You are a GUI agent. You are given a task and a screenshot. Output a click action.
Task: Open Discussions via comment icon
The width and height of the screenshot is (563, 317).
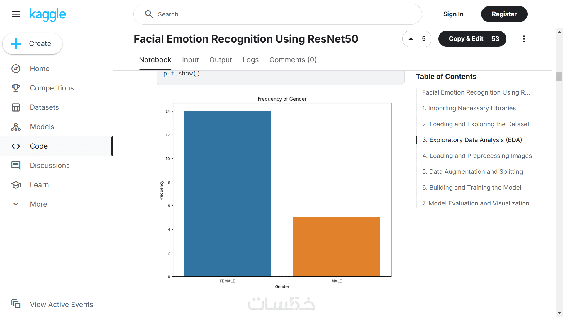16,165
